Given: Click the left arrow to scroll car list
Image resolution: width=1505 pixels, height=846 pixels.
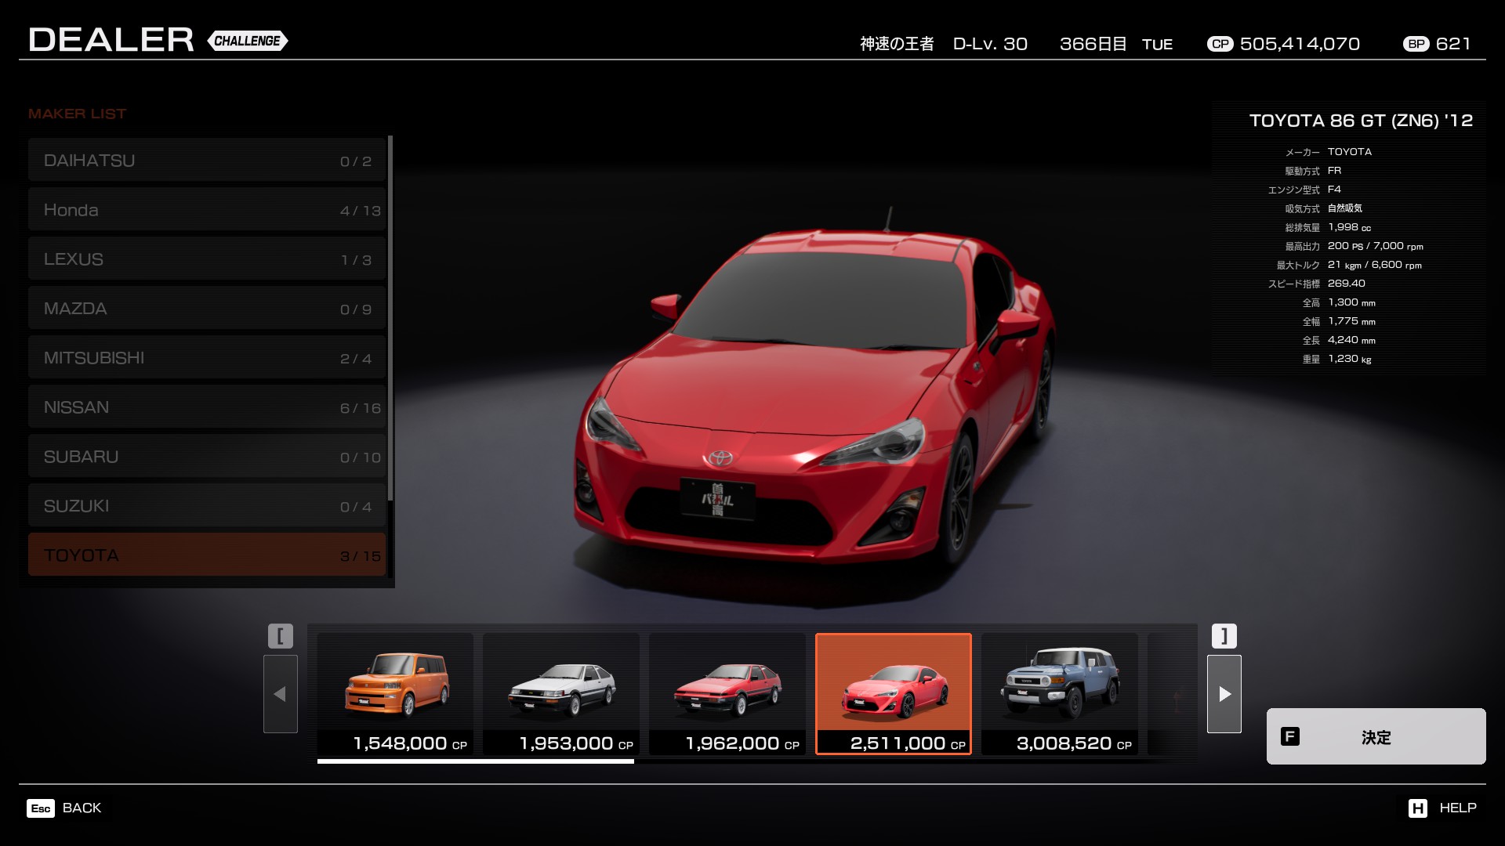Looking at the screenshot, I should [281, 693].
